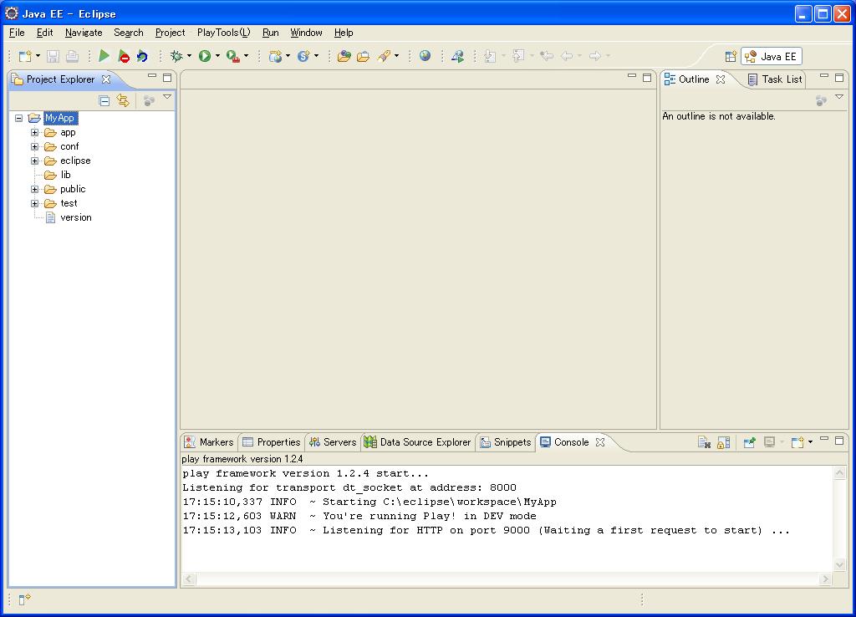Click Clear Console icon

[x=704, y=442]
